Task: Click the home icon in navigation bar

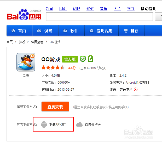Action: point(13,31)
